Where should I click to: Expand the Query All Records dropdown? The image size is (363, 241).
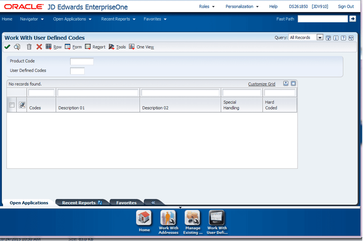[320, 37]
